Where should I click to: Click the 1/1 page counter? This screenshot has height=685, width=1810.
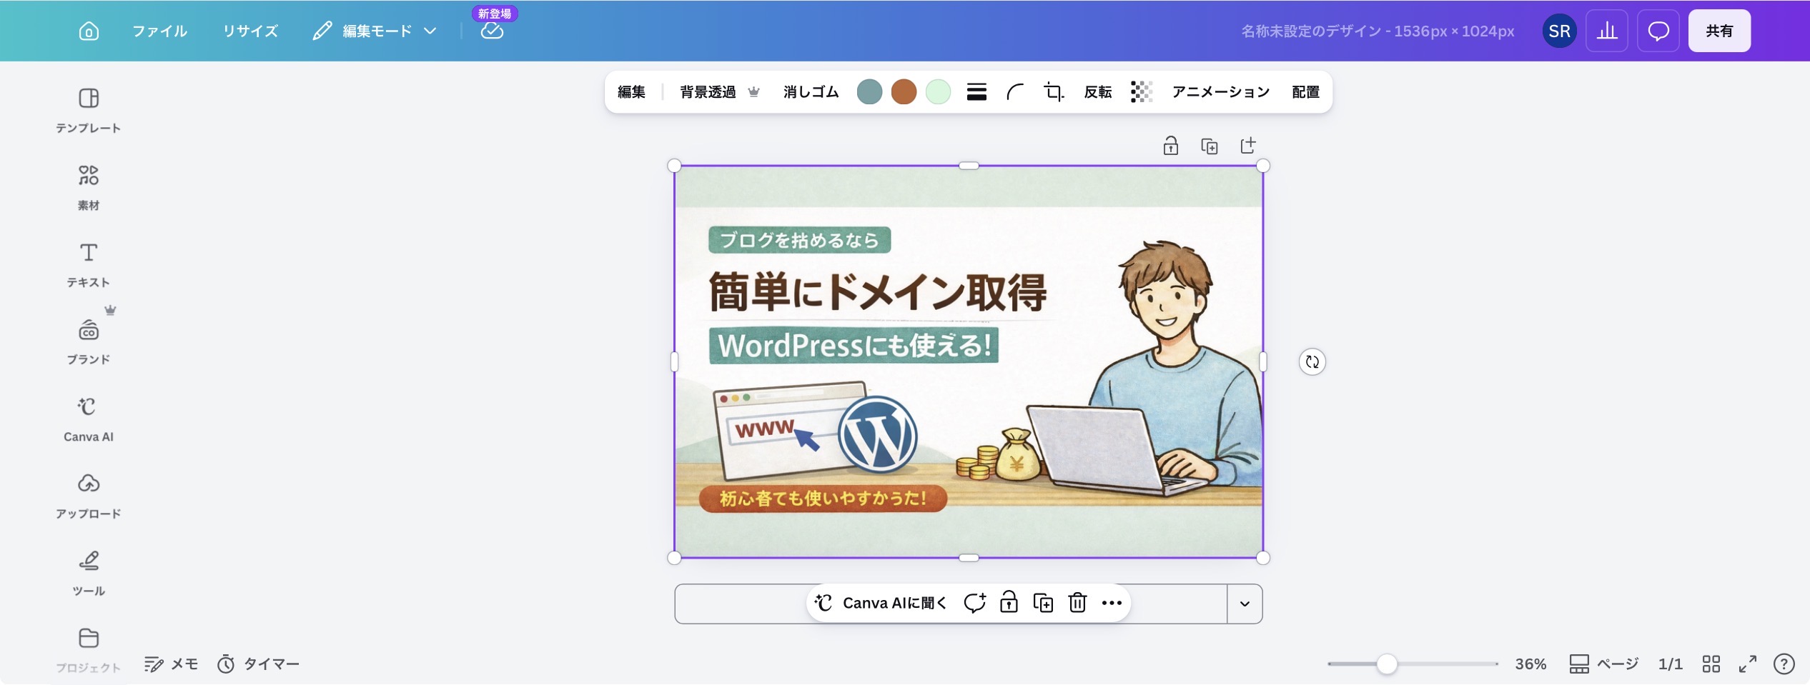tap(1671, 664)
